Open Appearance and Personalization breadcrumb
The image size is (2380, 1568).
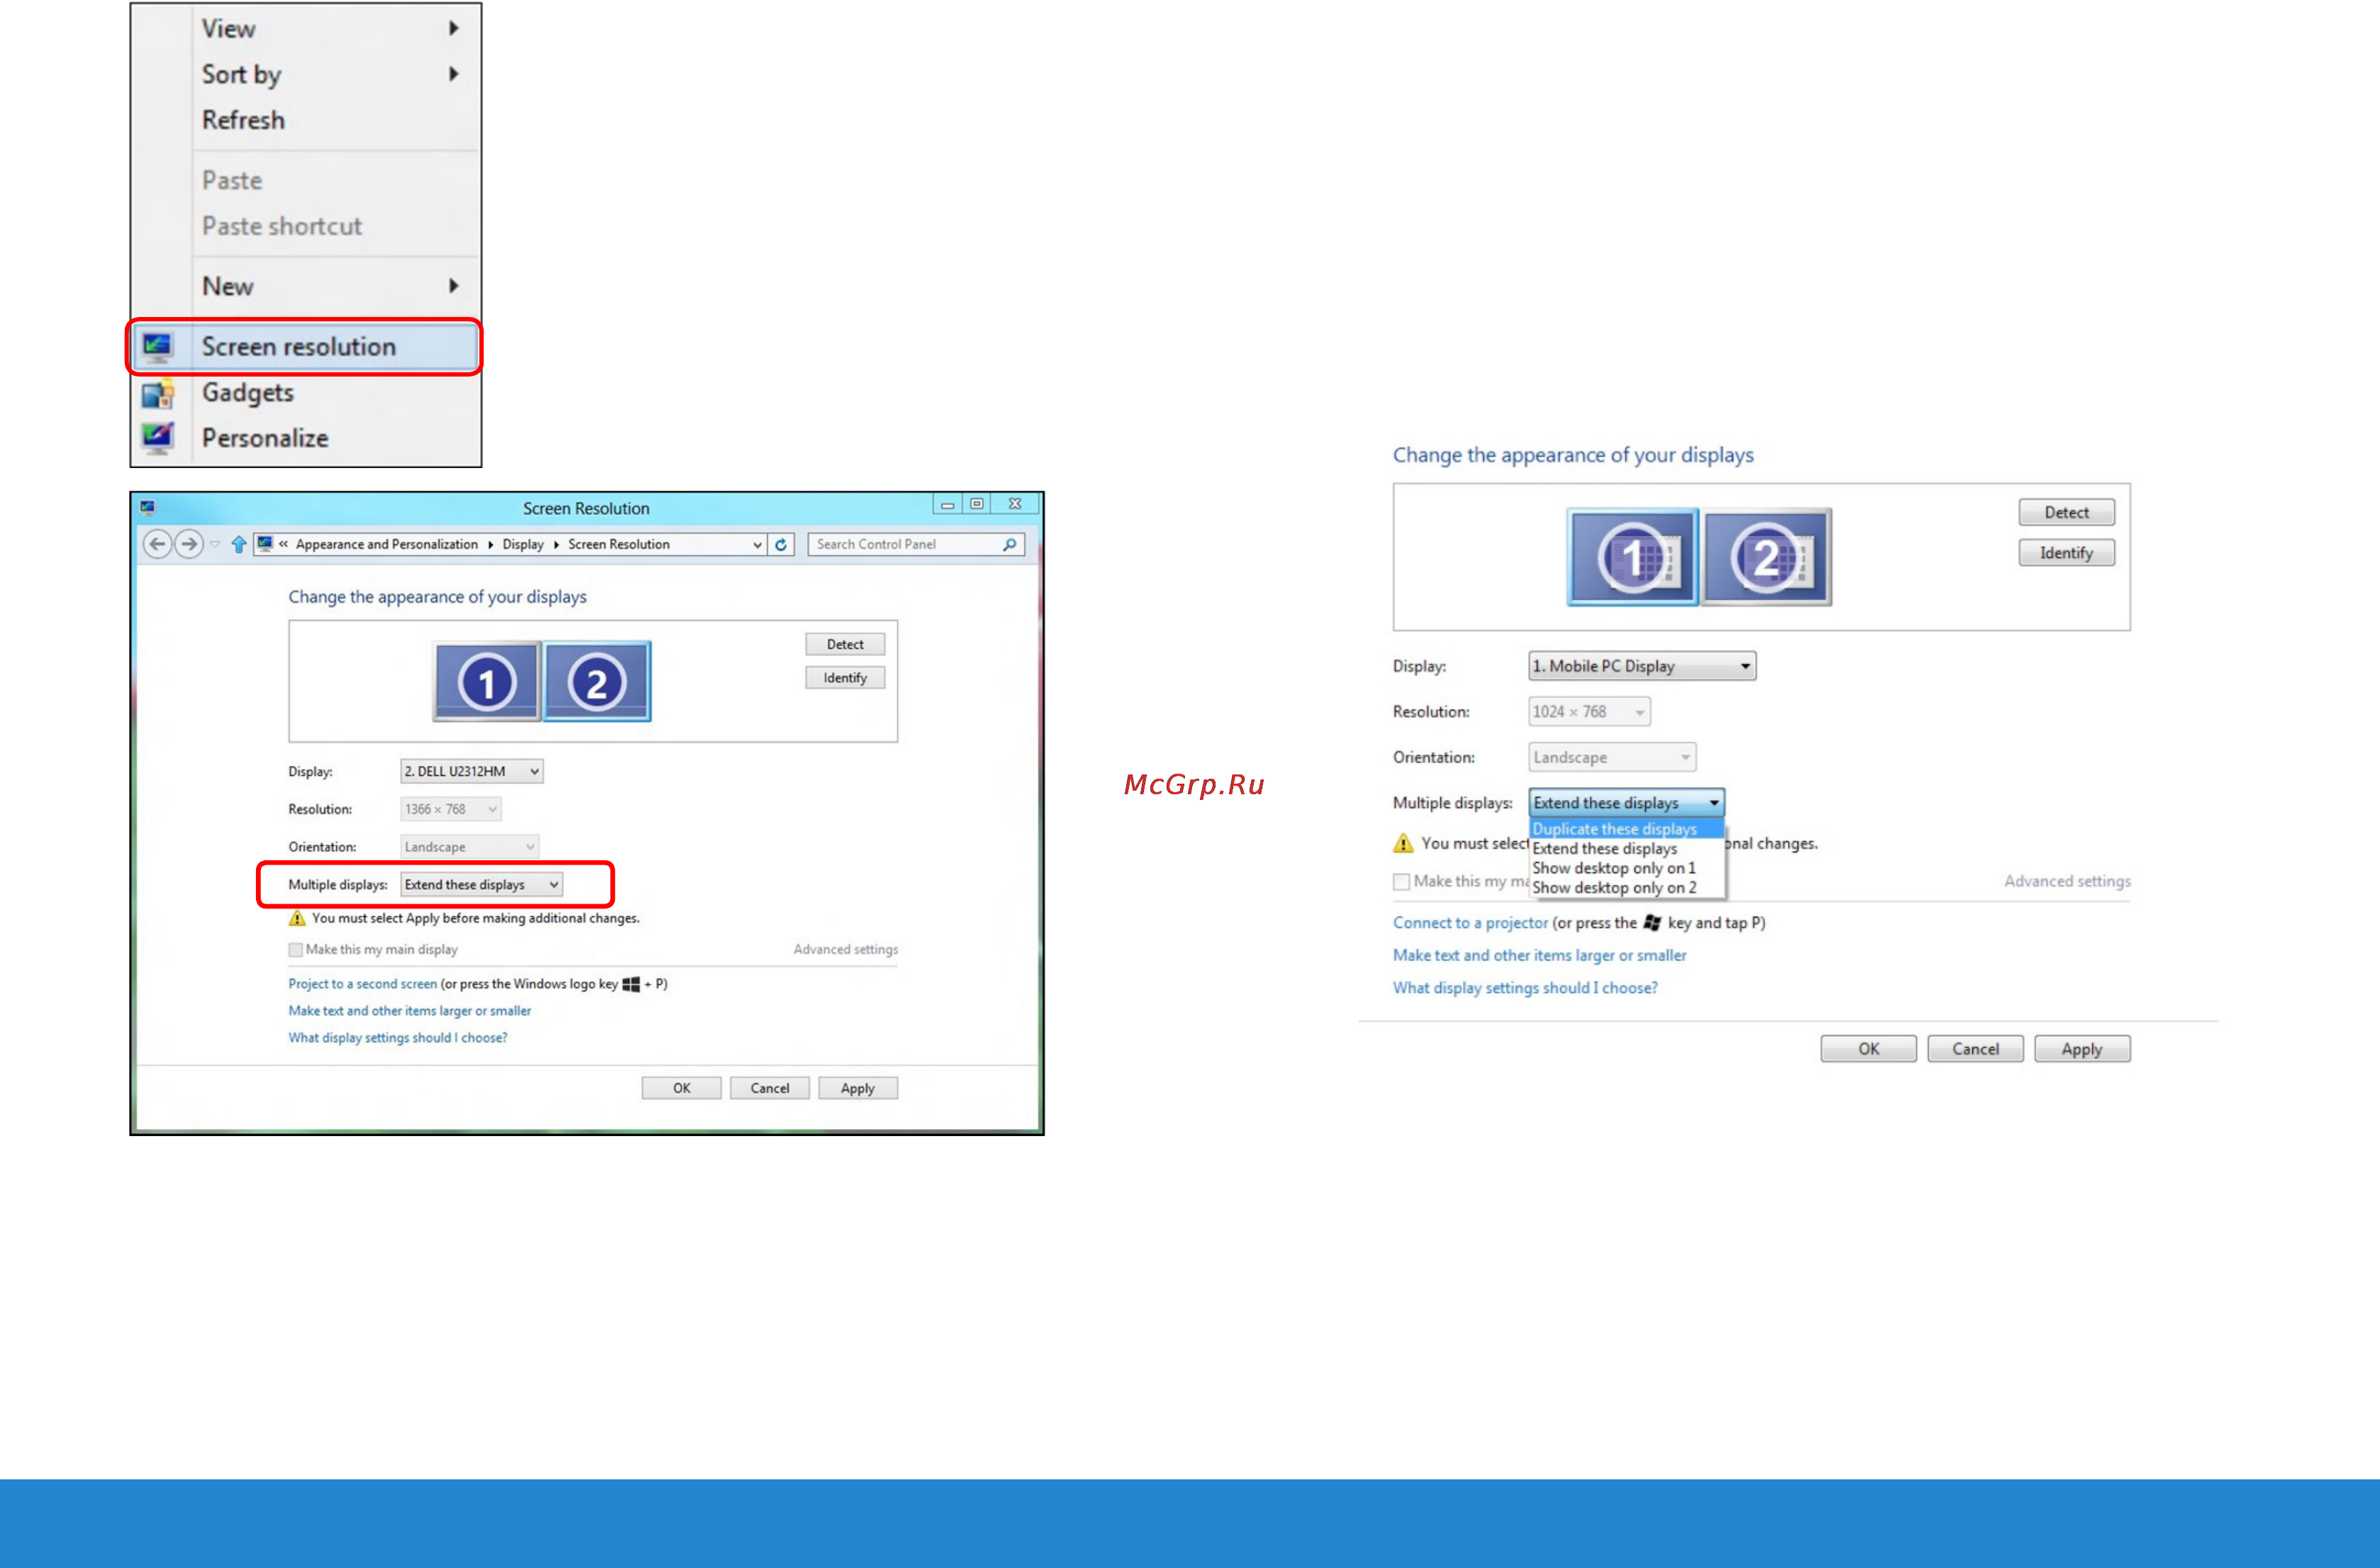[x=386, y=544]
